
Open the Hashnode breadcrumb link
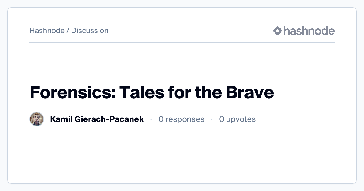tap(47, 31)
